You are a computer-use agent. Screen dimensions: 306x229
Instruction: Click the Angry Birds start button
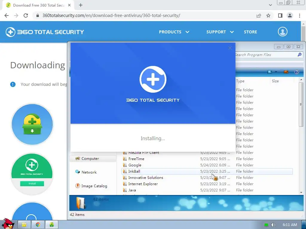[x=7, y=224]
